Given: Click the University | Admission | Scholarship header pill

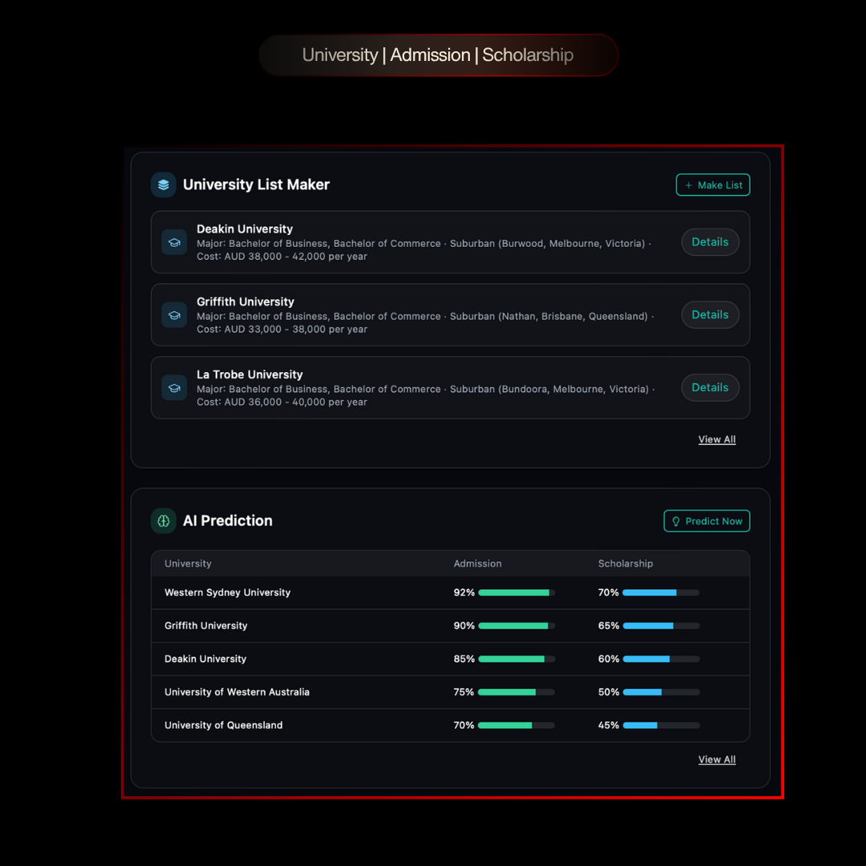Looking at the screenshot, I should pyautogui.click(x=438, y=55).
